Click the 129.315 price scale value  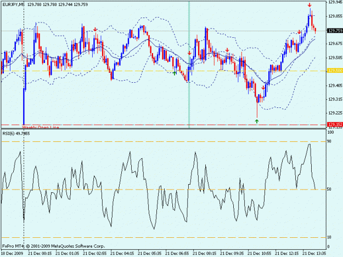[x=335, y=99]
